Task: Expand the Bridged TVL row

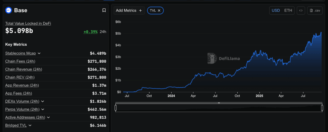Action: pyautogui.click(x=30, y=126)
